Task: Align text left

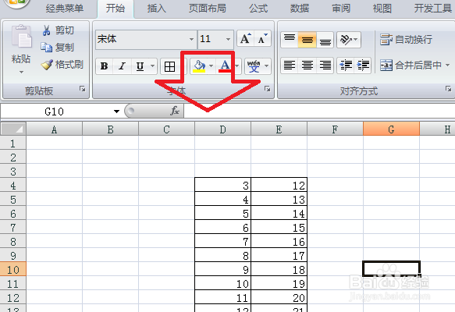Action: click(x=290, y=66)
